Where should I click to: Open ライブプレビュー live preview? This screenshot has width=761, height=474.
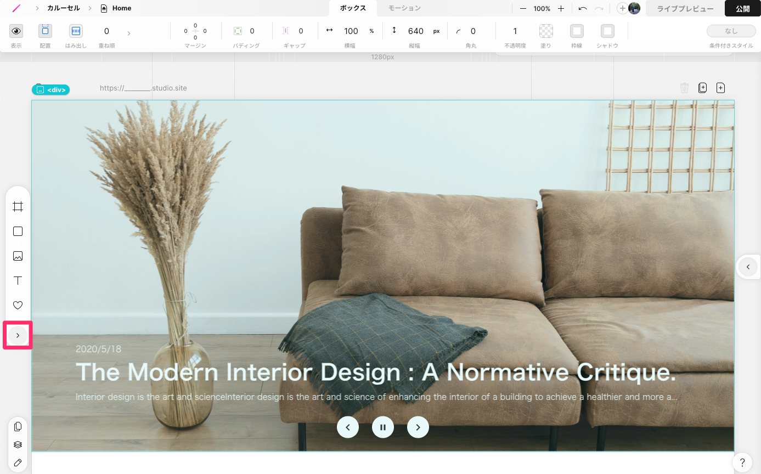pos(685,9)
